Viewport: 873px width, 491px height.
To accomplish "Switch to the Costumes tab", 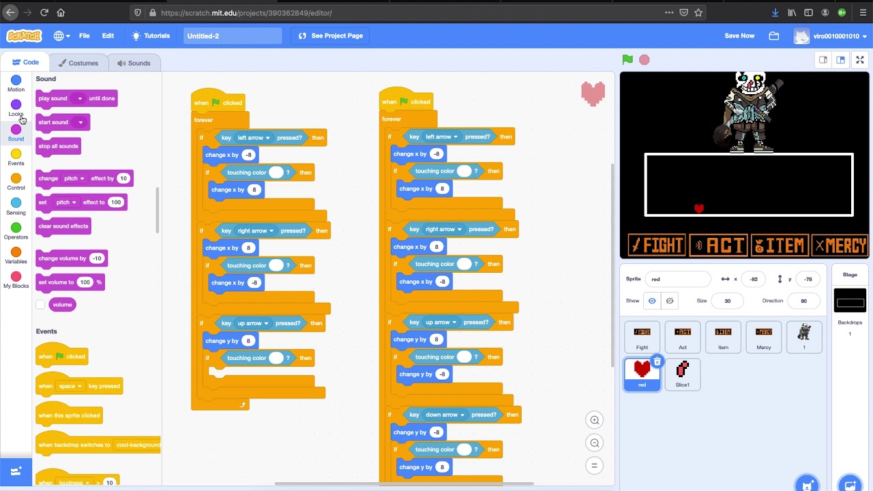I will [78, 63].
